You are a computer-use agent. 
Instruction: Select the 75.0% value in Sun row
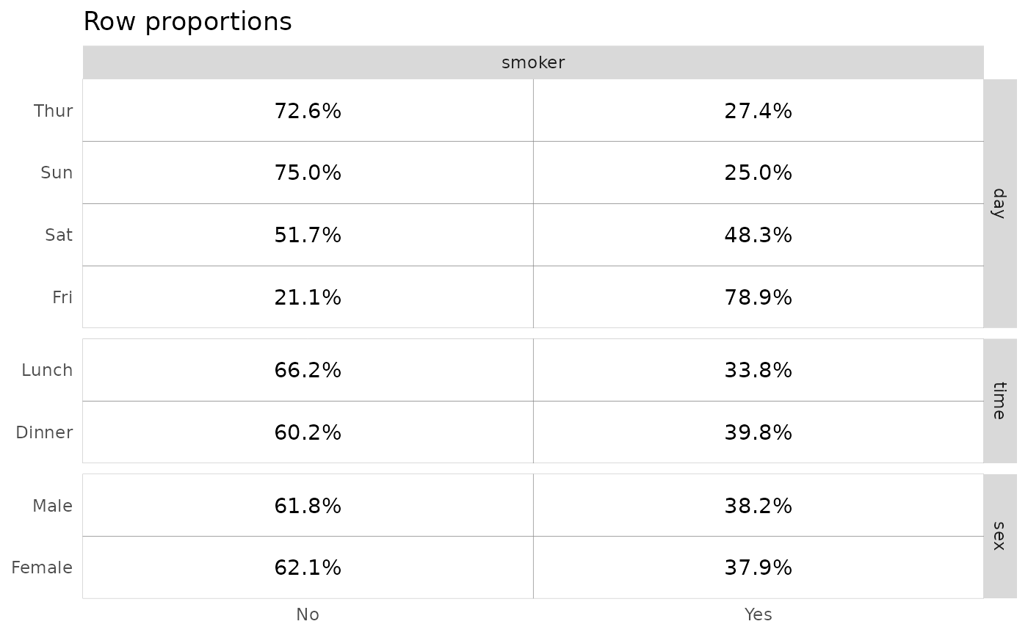tap(308, 173)
